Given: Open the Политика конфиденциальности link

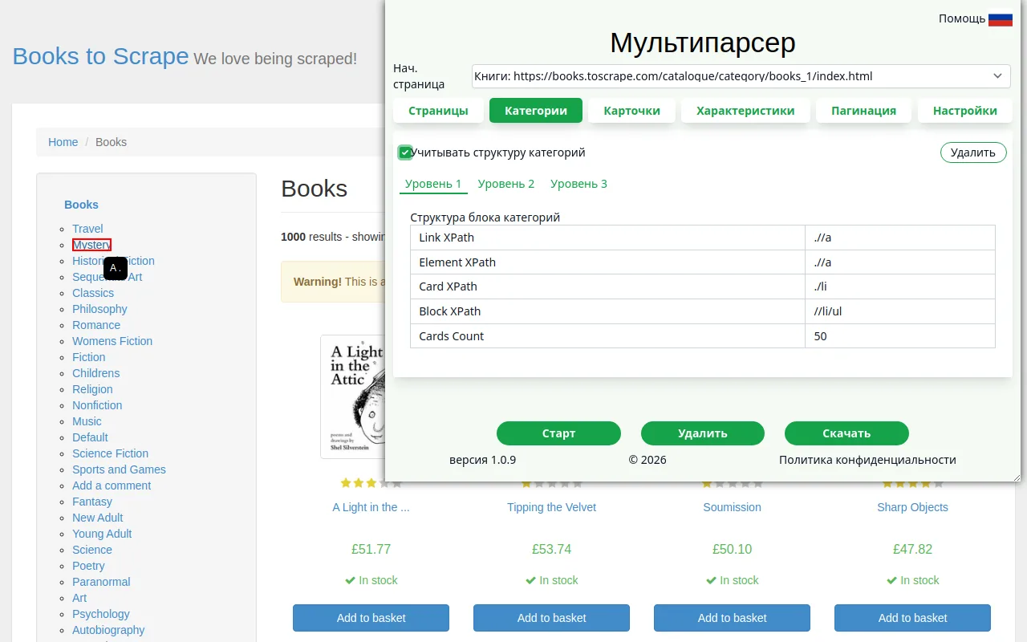Looking at the screenshot, I should (867, 460).
